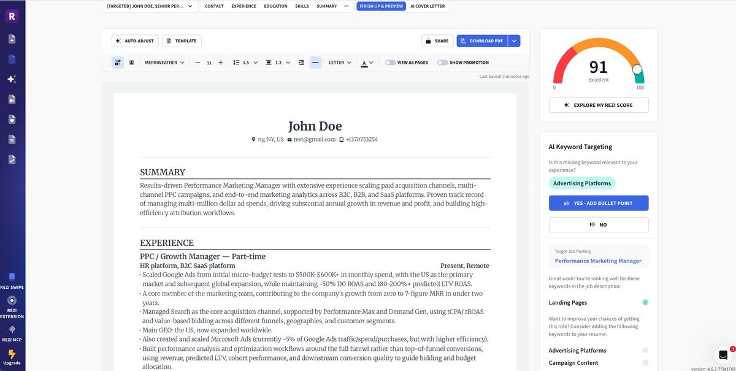The height and width of the screenshot is (371, 736).
Task: Click the line spacing icon
Action: click(x=236, y=63)
